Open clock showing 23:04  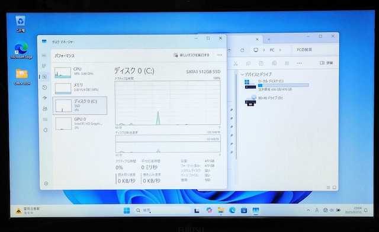354,210
